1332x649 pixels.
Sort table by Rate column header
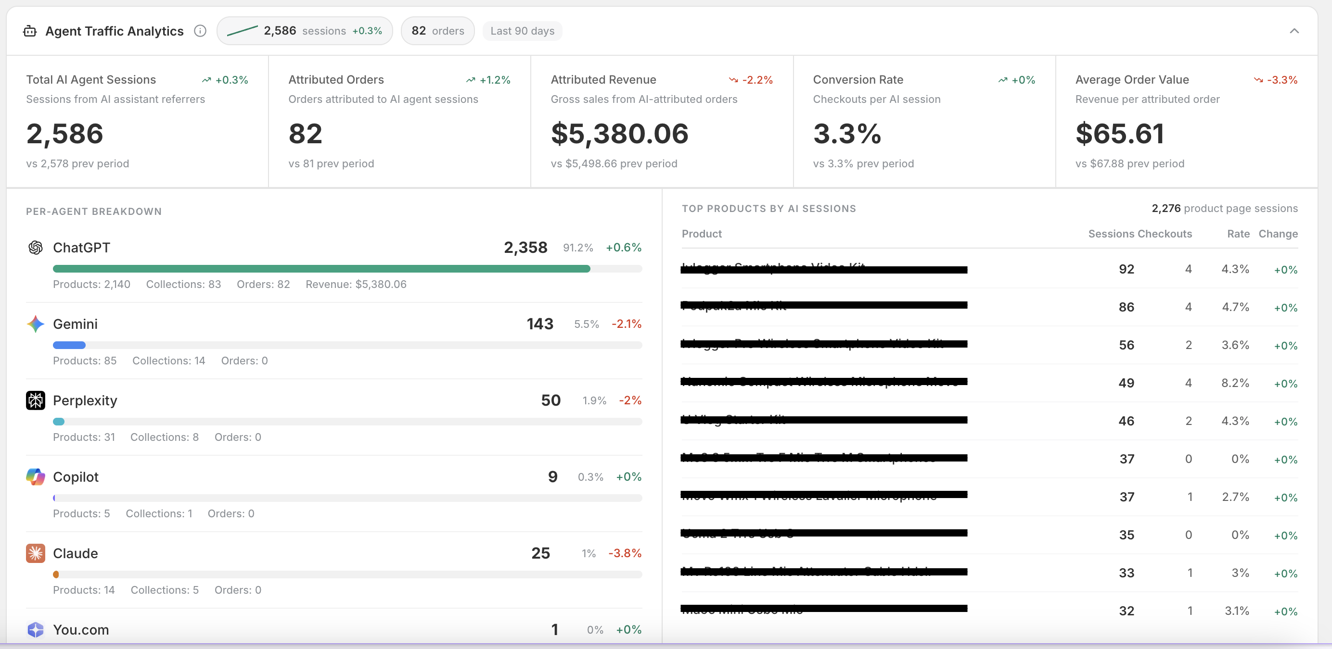point(1238,234)
